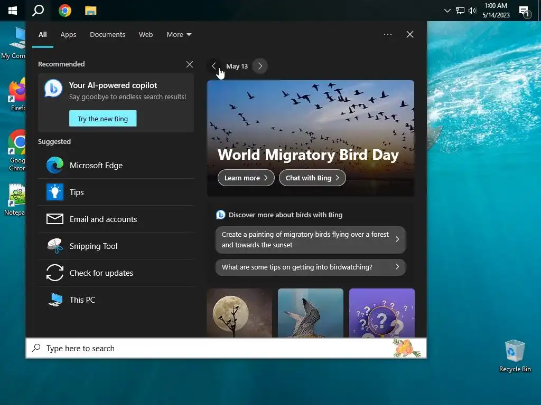Select the Recycle Bin desktop icon

click(515, 356)
